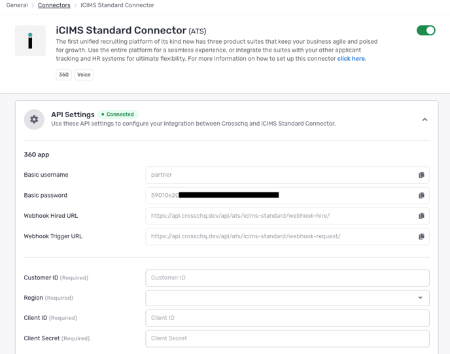Open the Region dropdown

point(287,298)
